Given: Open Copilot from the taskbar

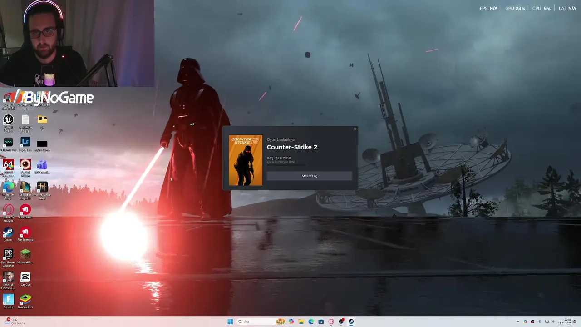Looking at the screenshot, I should [x=291, y=322].
